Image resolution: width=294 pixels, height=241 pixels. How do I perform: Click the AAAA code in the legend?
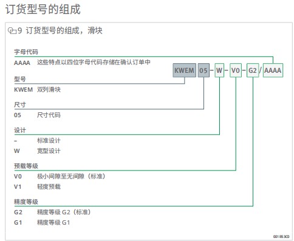[22, 63]
